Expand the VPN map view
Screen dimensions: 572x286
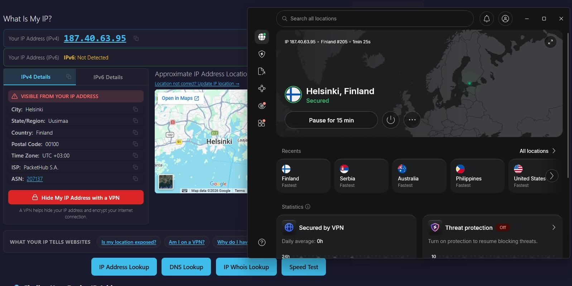point(551,42)
